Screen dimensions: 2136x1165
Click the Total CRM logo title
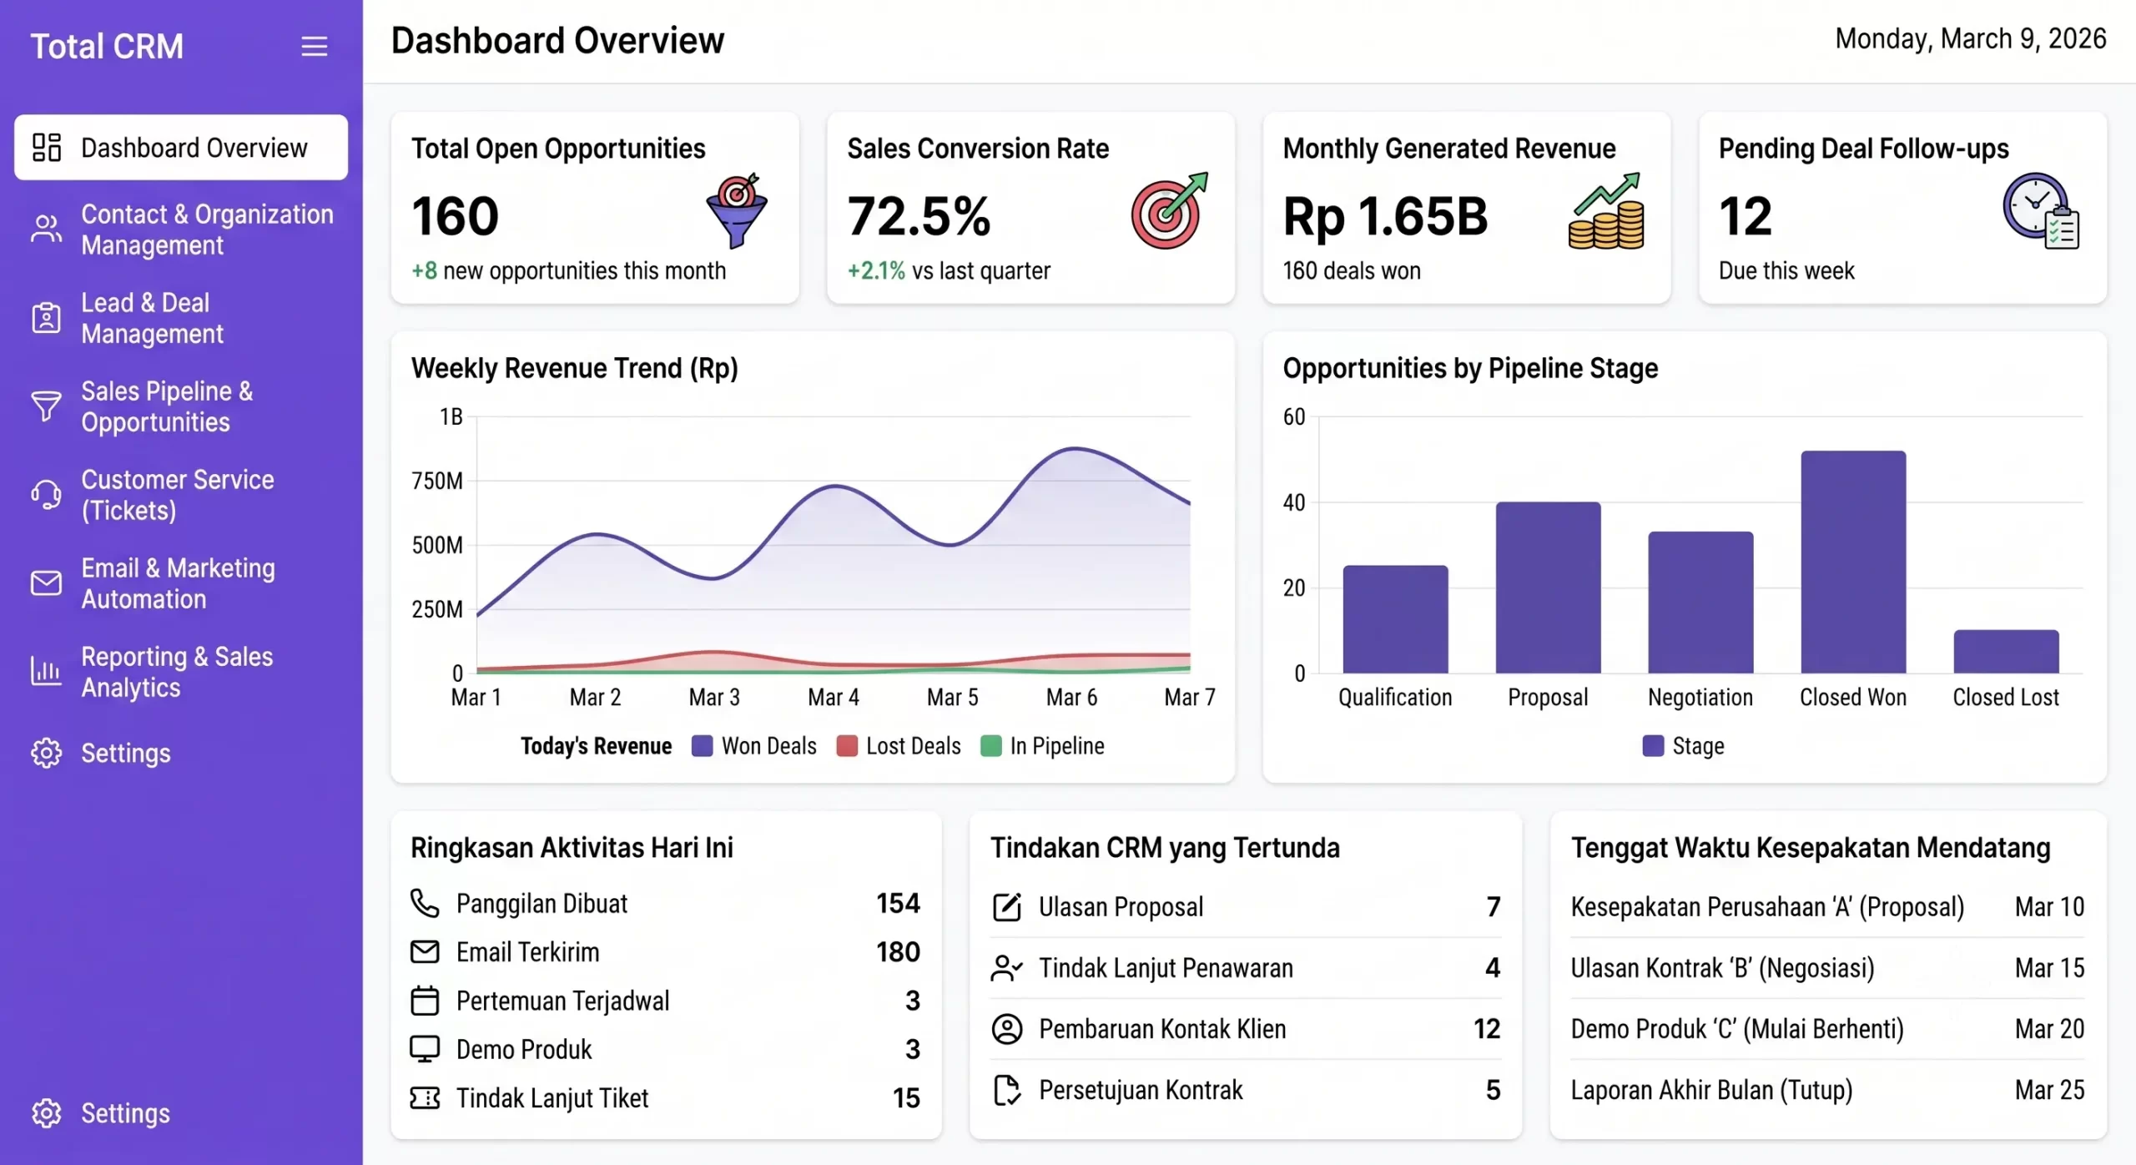[x=107, y=47]
